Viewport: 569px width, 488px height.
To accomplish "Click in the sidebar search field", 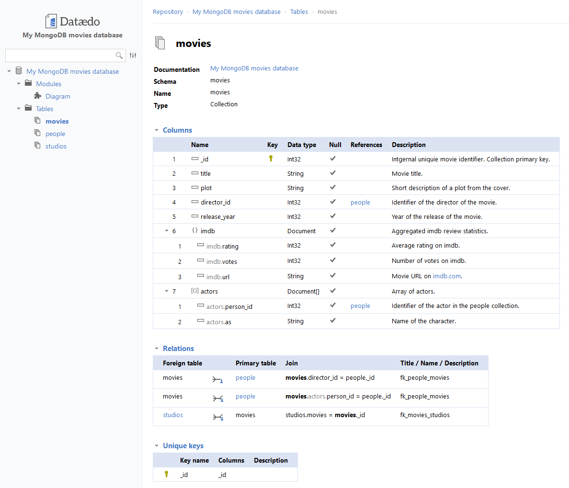I will click(x=60, y=56).
